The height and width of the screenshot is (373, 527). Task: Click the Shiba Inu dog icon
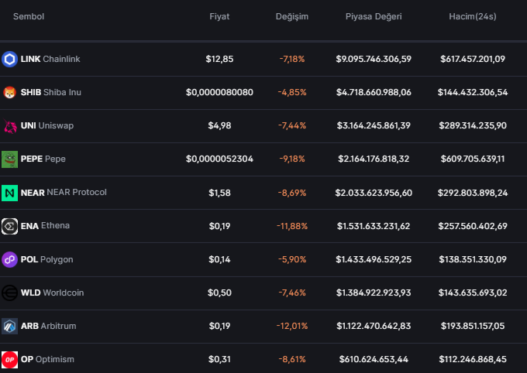click(9, 92)
